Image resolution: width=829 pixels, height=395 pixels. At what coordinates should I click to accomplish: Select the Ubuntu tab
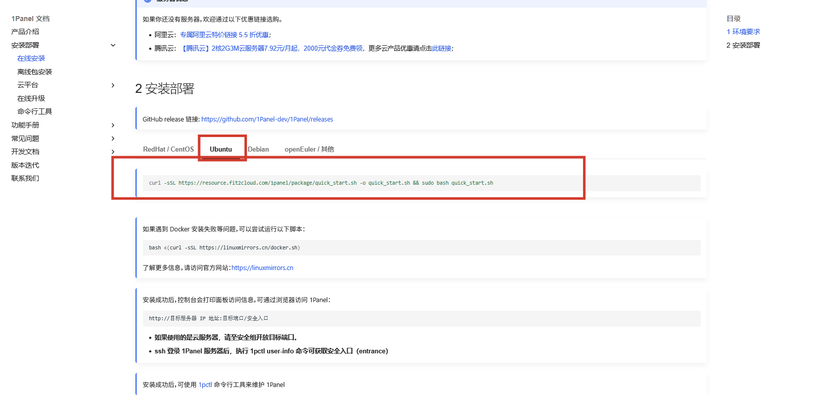221,149
